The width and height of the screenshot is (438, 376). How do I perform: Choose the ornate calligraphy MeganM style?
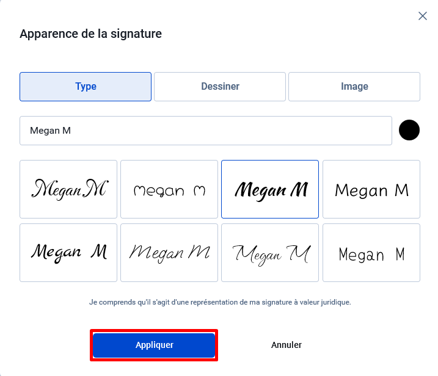pos(68,189)
